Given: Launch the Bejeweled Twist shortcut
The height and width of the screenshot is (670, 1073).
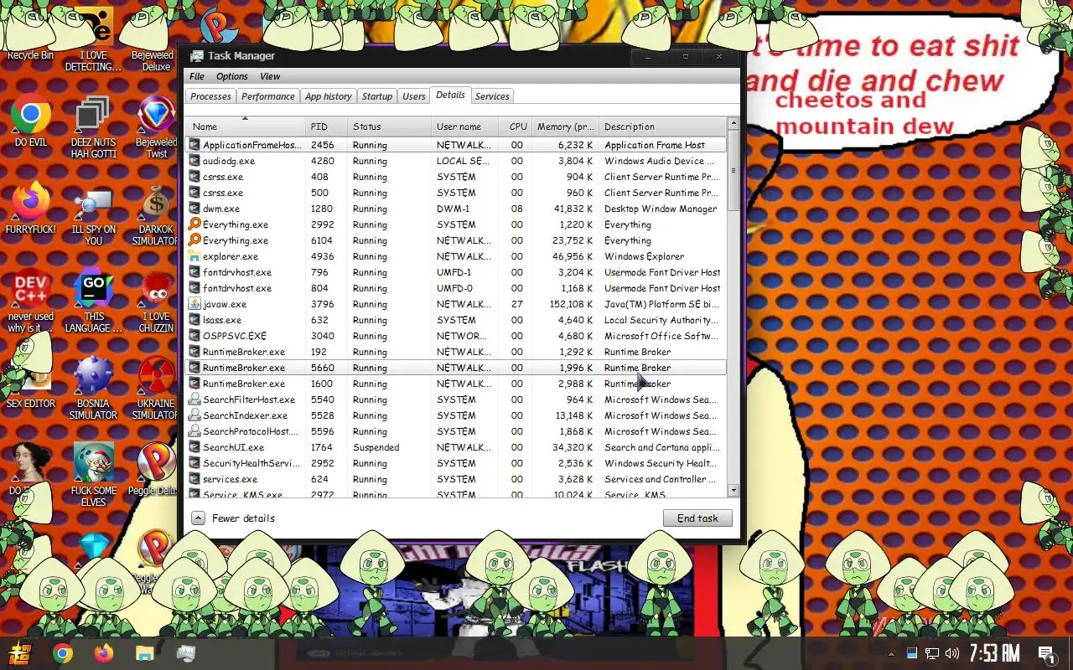Looking at the screenshot, I should coord(156,127).
